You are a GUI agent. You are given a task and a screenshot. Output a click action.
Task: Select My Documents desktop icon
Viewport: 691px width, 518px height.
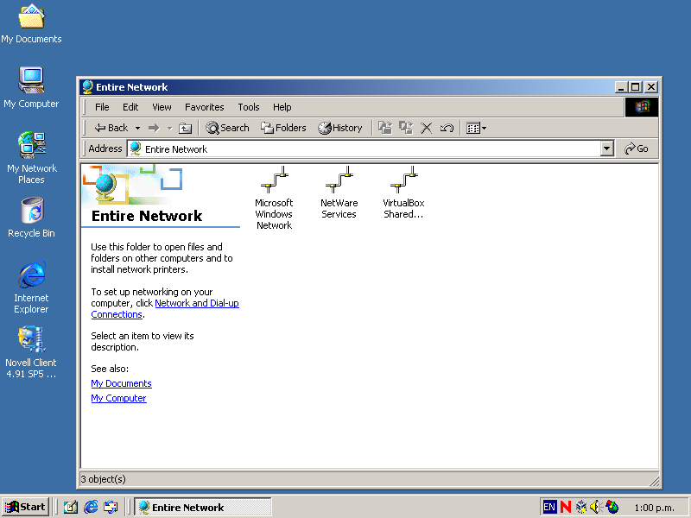click(x=31, y=23)
